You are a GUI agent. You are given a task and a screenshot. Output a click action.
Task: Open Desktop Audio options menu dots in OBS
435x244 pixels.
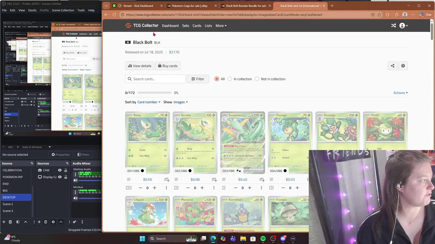click(x=75, y=174)
